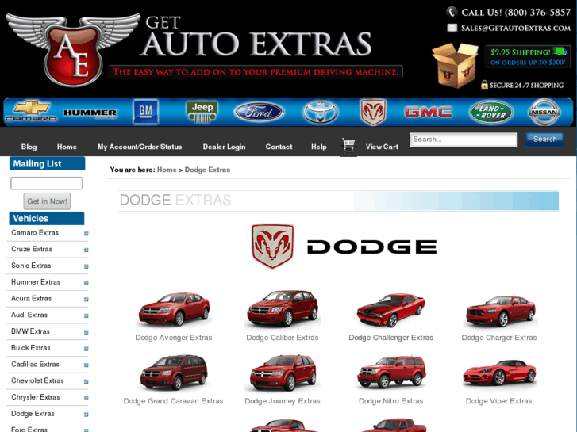
Task: Open Dodge Nitro car thumbnail
Action: [x=390, y=372]
